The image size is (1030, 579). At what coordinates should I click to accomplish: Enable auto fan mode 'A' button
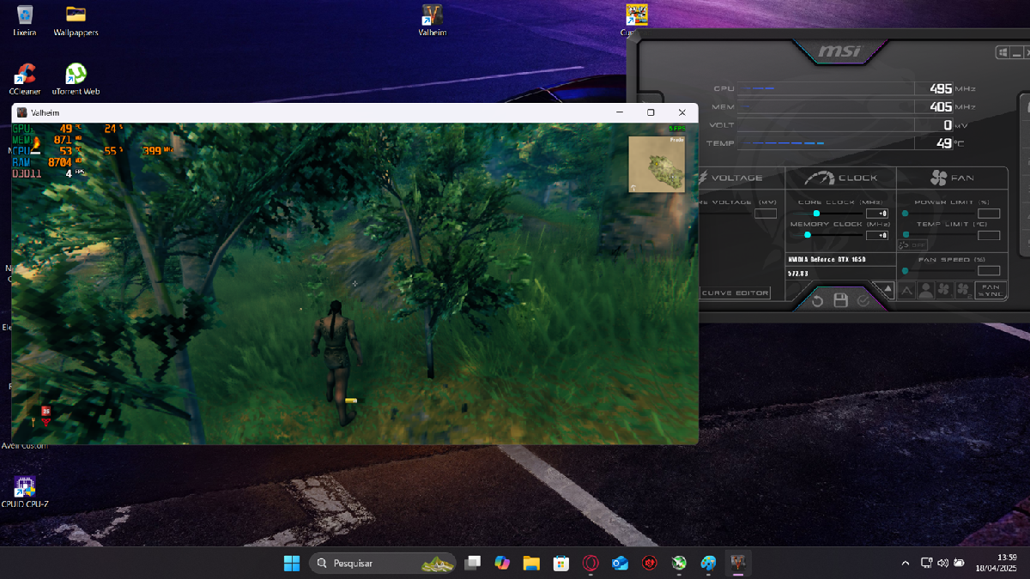point(906,291)
